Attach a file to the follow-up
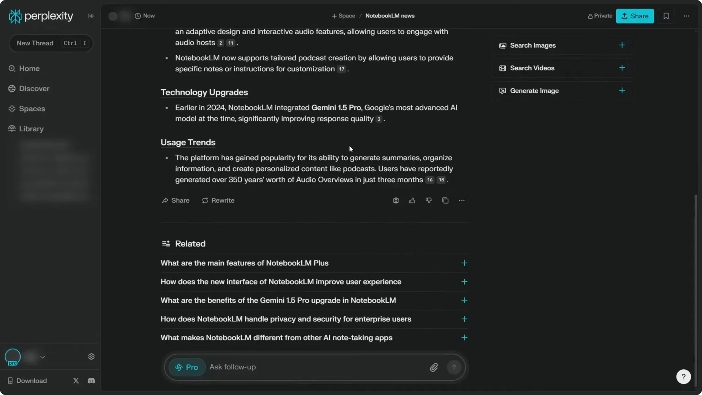The height and width of the screenshot is (395, 702). click(x=434, y=367)
